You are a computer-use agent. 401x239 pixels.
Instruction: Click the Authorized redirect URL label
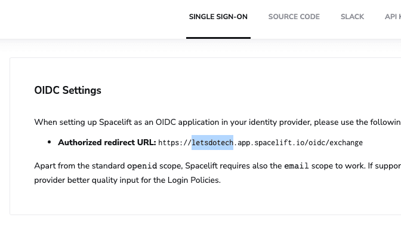[x=107, y=142]
